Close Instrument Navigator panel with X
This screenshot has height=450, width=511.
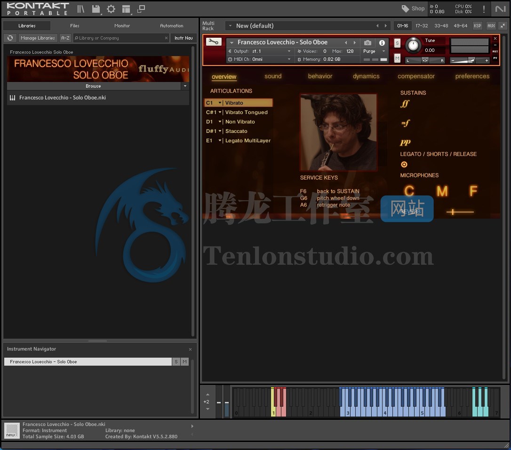click(x=190, y=349)
